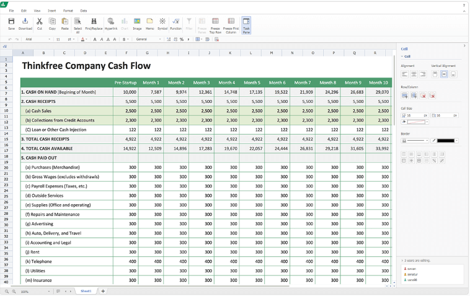Viewport: 470px width, 296px height.
Task: Click the delete row icon in Row/Column
Action: tap(423, 96)
